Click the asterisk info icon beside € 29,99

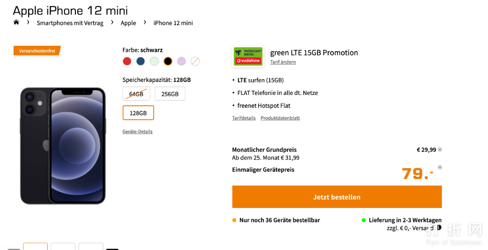click(440, 150)
